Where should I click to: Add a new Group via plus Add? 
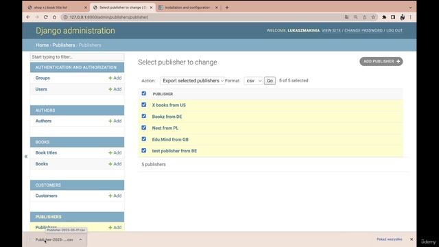point(115,78)
